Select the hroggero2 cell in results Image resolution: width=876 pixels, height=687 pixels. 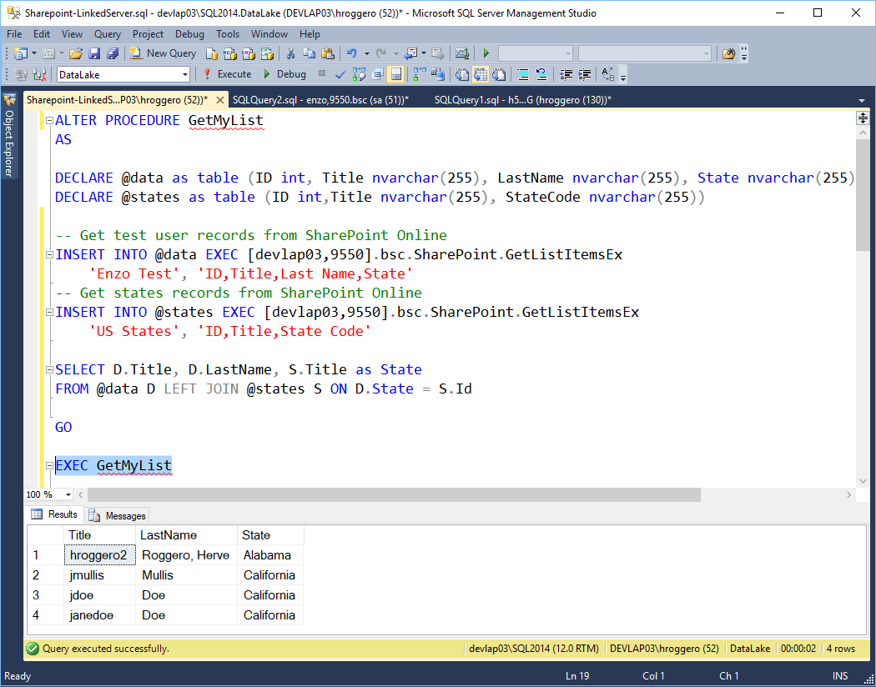click(x=99, y=555)
